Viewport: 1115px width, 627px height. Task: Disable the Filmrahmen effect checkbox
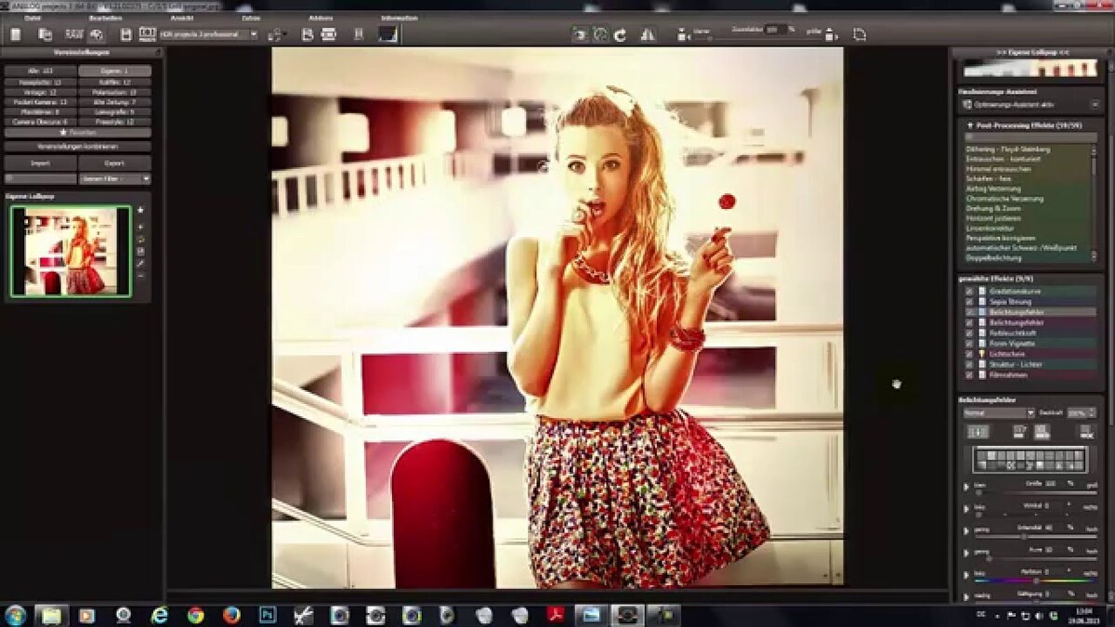pyautogui.click(x=969, y=374)
